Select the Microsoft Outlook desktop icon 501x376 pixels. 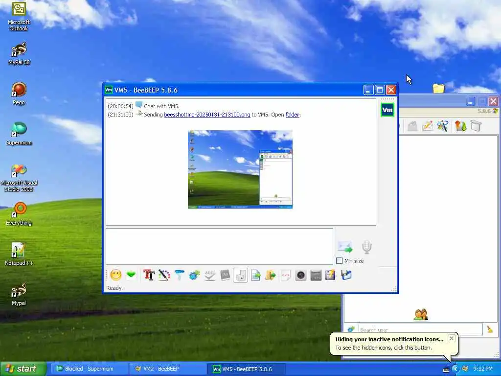(19, 17)
